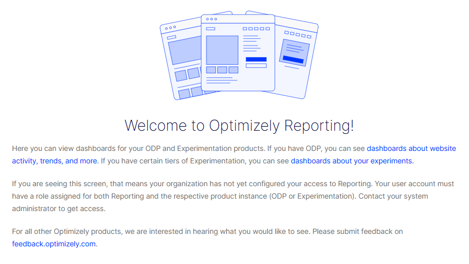The image size is (469, 264).
Task: Click the large placeholder in left tilted window
Action: (185, 50)
